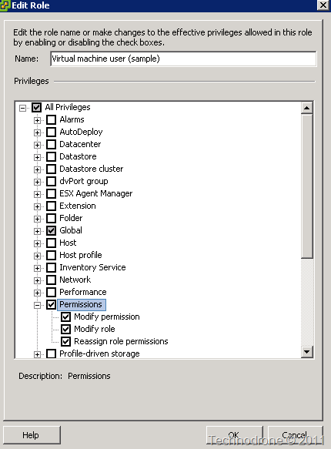Screen dimensions: 331x449
Task: Select the Network tree item
Action: pos(75,280)
